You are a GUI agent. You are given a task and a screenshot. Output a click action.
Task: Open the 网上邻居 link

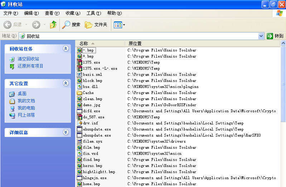(x=26, y=115)
